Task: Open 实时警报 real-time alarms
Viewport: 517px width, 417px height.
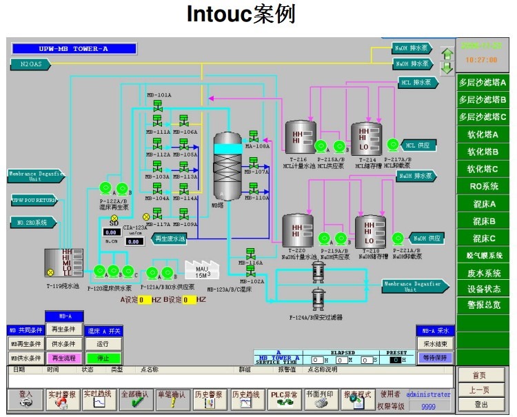Action: (x=63, y=400)
